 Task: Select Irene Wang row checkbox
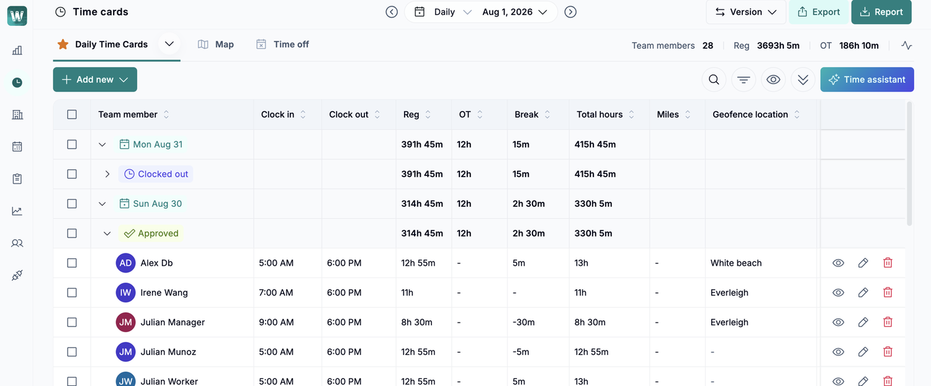point(72,292)
